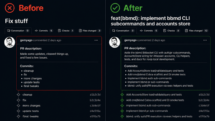This screenshot has width=215, height=121.
Task: Click green commit node beside 'Add cmd/bbmd Cobra scaffold'
Action: [122, 100]
